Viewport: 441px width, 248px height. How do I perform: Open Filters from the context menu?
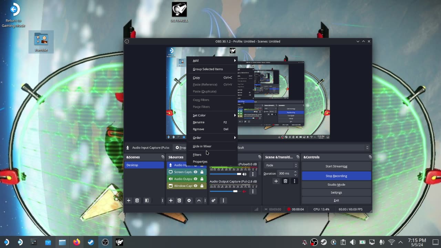point(212,155)
